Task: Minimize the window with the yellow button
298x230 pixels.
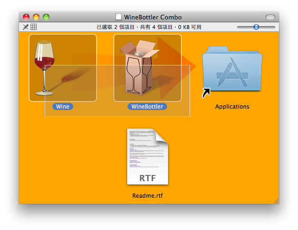Action: [x=36, y=17]
